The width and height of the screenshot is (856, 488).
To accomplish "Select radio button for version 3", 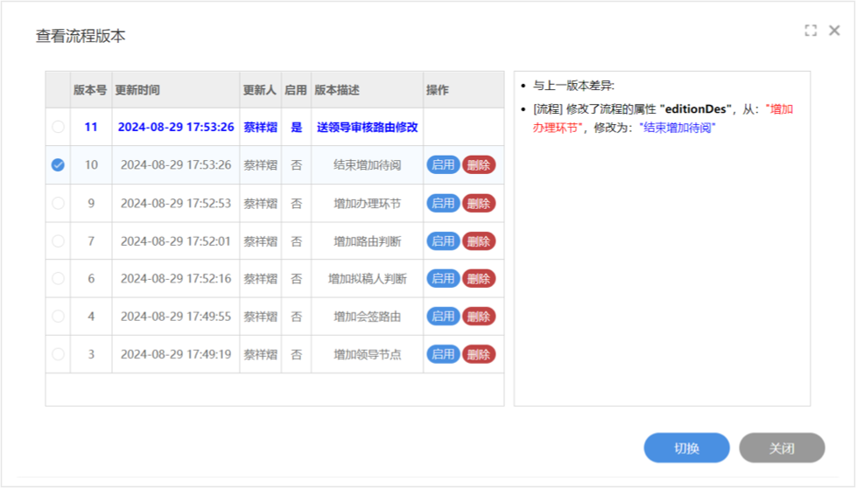I will (x=58, y=354).
